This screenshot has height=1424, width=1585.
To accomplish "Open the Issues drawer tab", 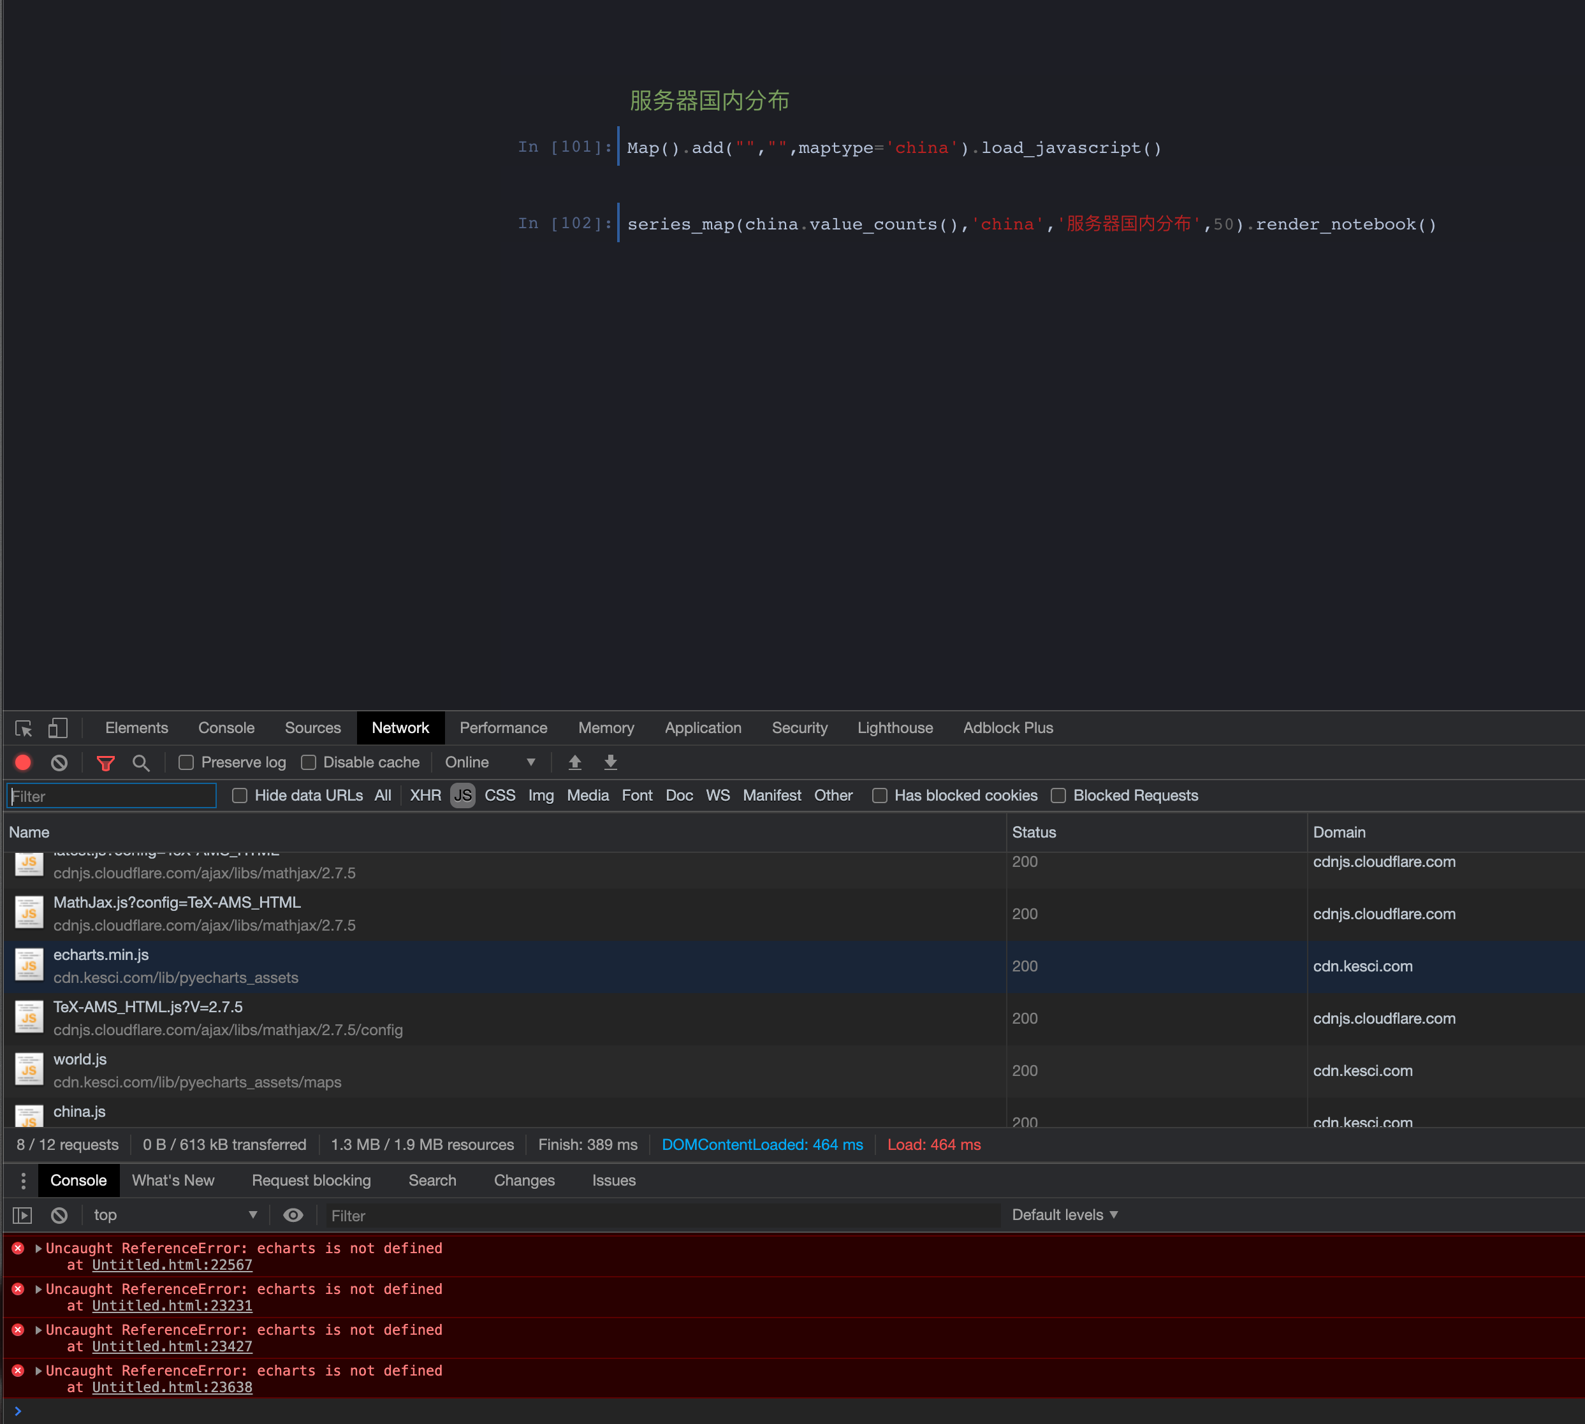I will [613, 1180].
